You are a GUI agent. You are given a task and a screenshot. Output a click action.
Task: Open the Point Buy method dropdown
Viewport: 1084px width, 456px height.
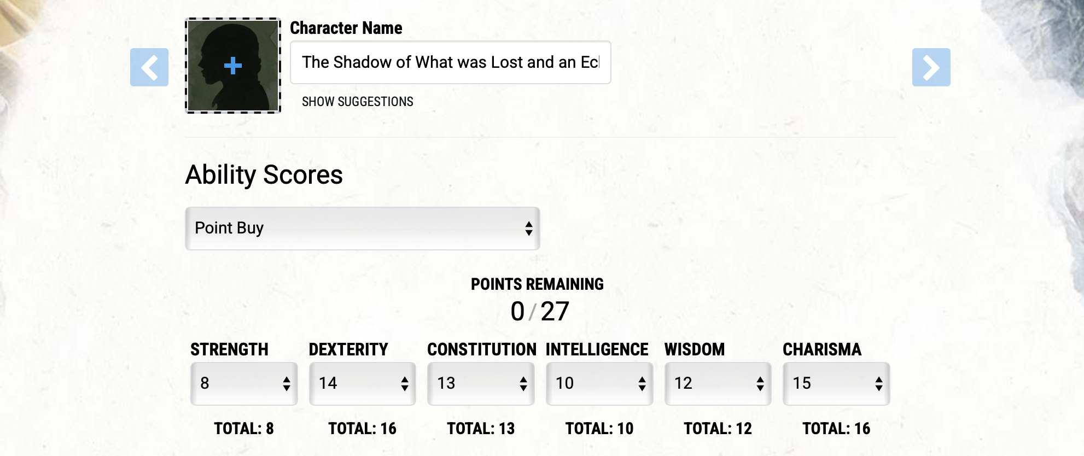[x=362, y=228]
